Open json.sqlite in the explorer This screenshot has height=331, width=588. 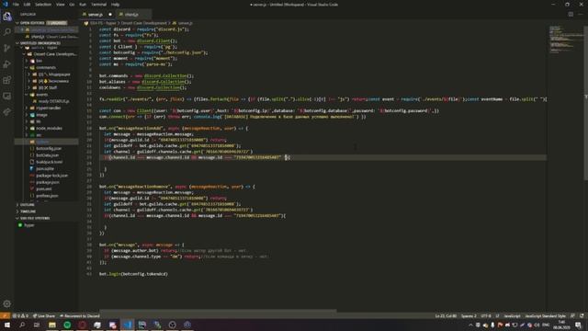[45, 169]
